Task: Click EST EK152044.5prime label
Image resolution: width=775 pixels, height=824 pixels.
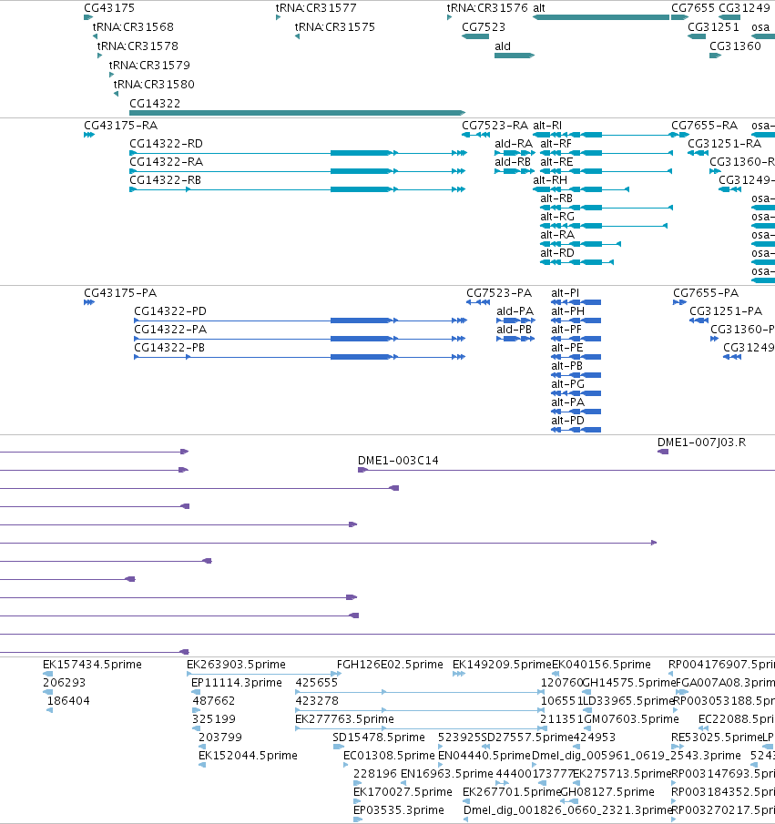Action: (x=249, y=756)
